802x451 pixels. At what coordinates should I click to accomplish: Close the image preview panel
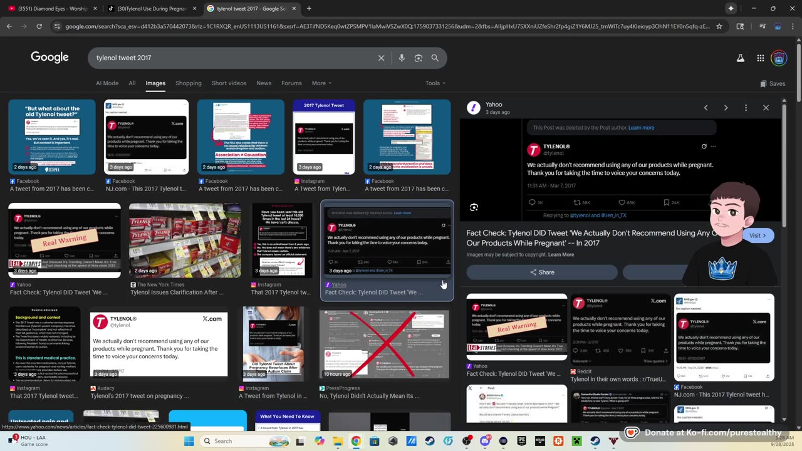pos(766,108)
